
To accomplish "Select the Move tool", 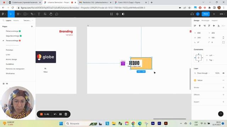I will click(10, 14).
